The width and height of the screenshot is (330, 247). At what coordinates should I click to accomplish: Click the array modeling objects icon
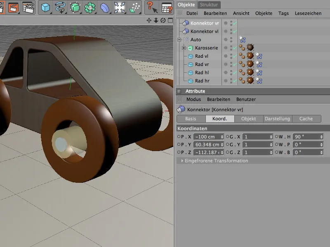[90, 7]
